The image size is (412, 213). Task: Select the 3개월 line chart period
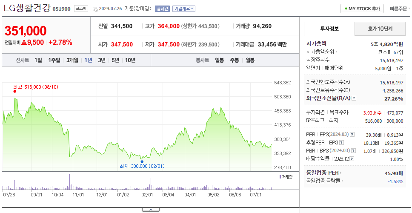tap(72, 60)
